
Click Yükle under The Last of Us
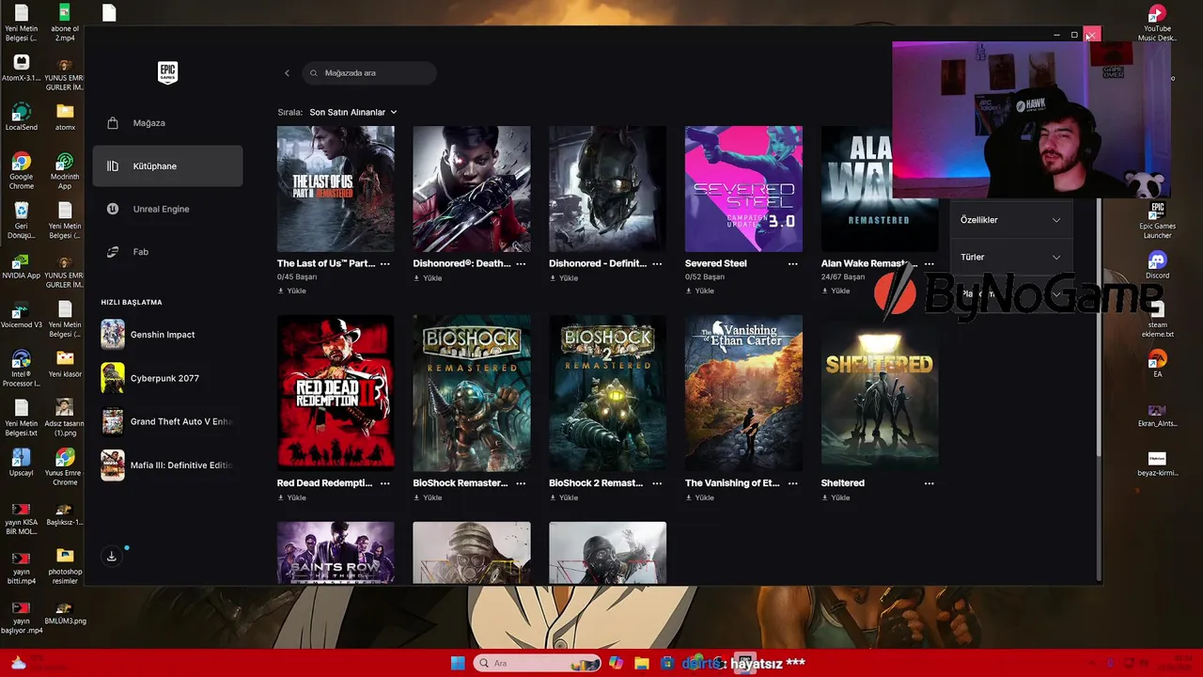tap(292, 291)
